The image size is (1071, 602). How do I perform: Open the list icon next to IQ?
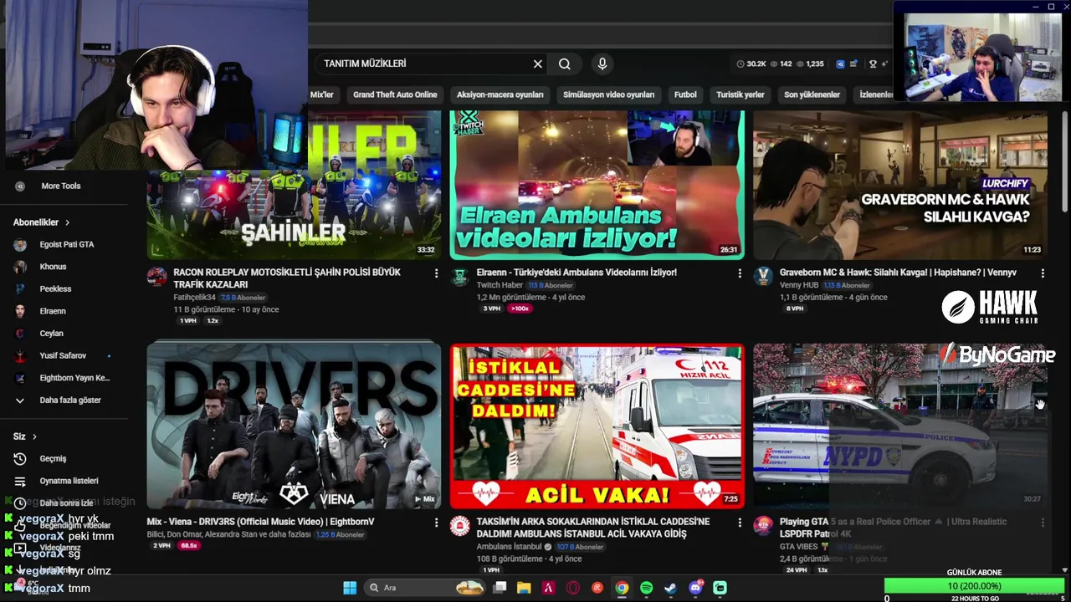click(853, 64)
